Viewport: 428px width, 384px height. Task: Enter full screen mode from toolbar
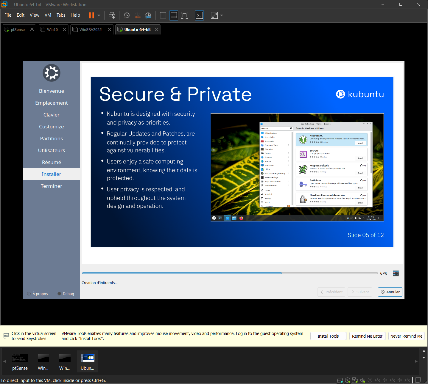point(185,15)
